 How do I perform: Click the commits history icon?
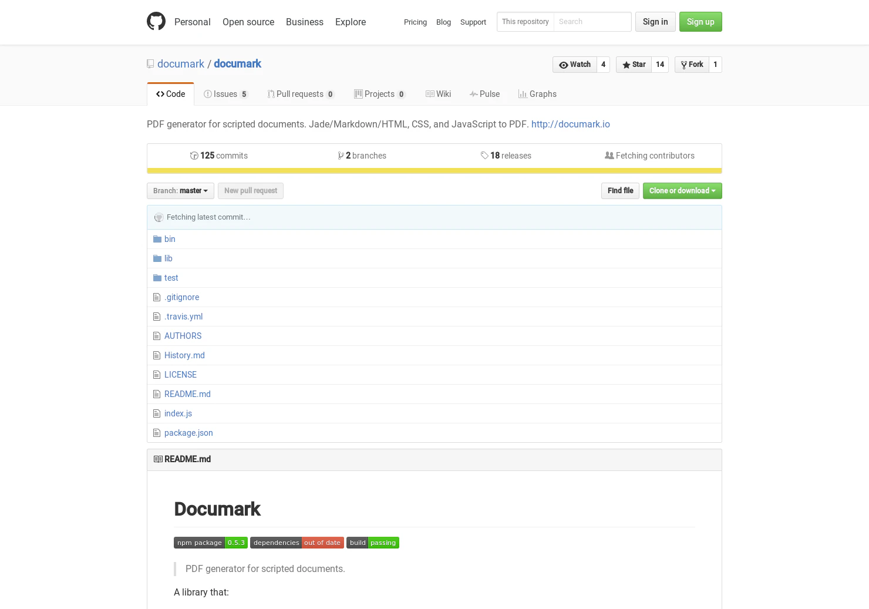tap(194, 155)
